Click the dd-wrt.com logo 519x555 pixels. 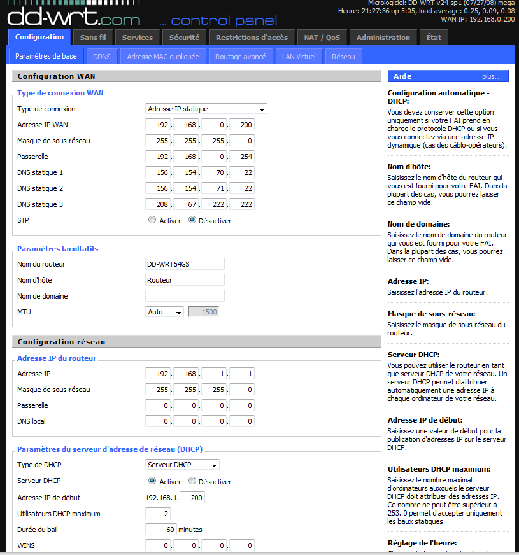coord(74,17)
